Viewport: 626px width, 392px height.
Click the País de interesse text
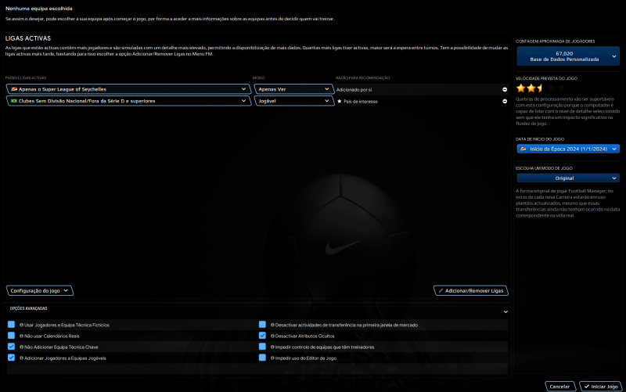click(361, 102)
